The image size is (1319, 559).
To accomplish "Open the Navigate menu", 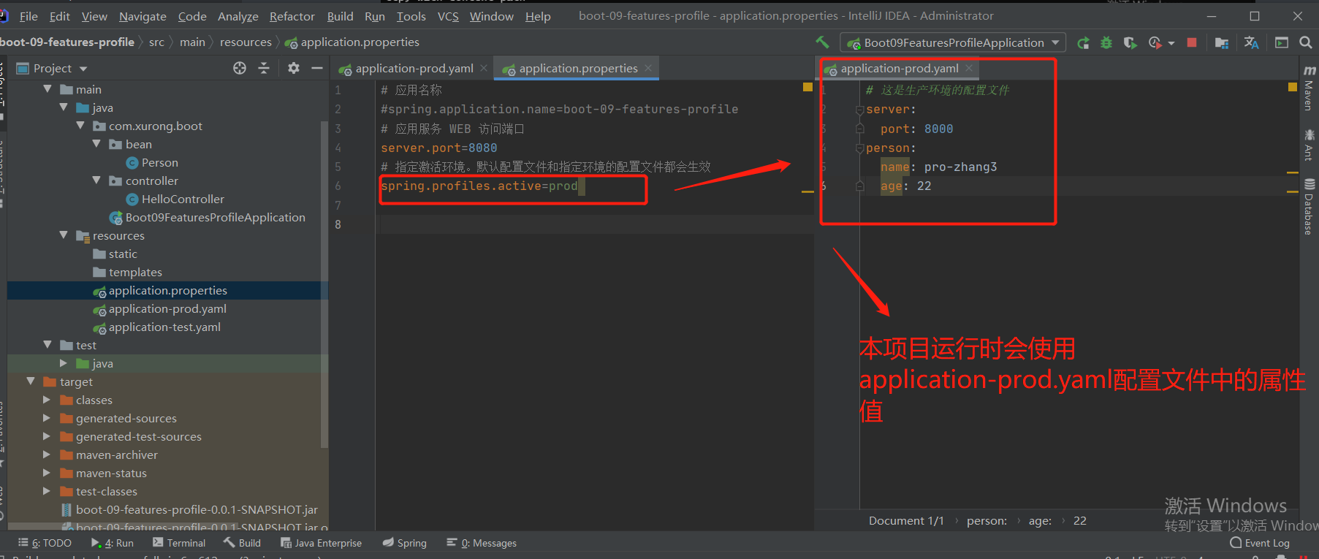I will click(142, 16).
